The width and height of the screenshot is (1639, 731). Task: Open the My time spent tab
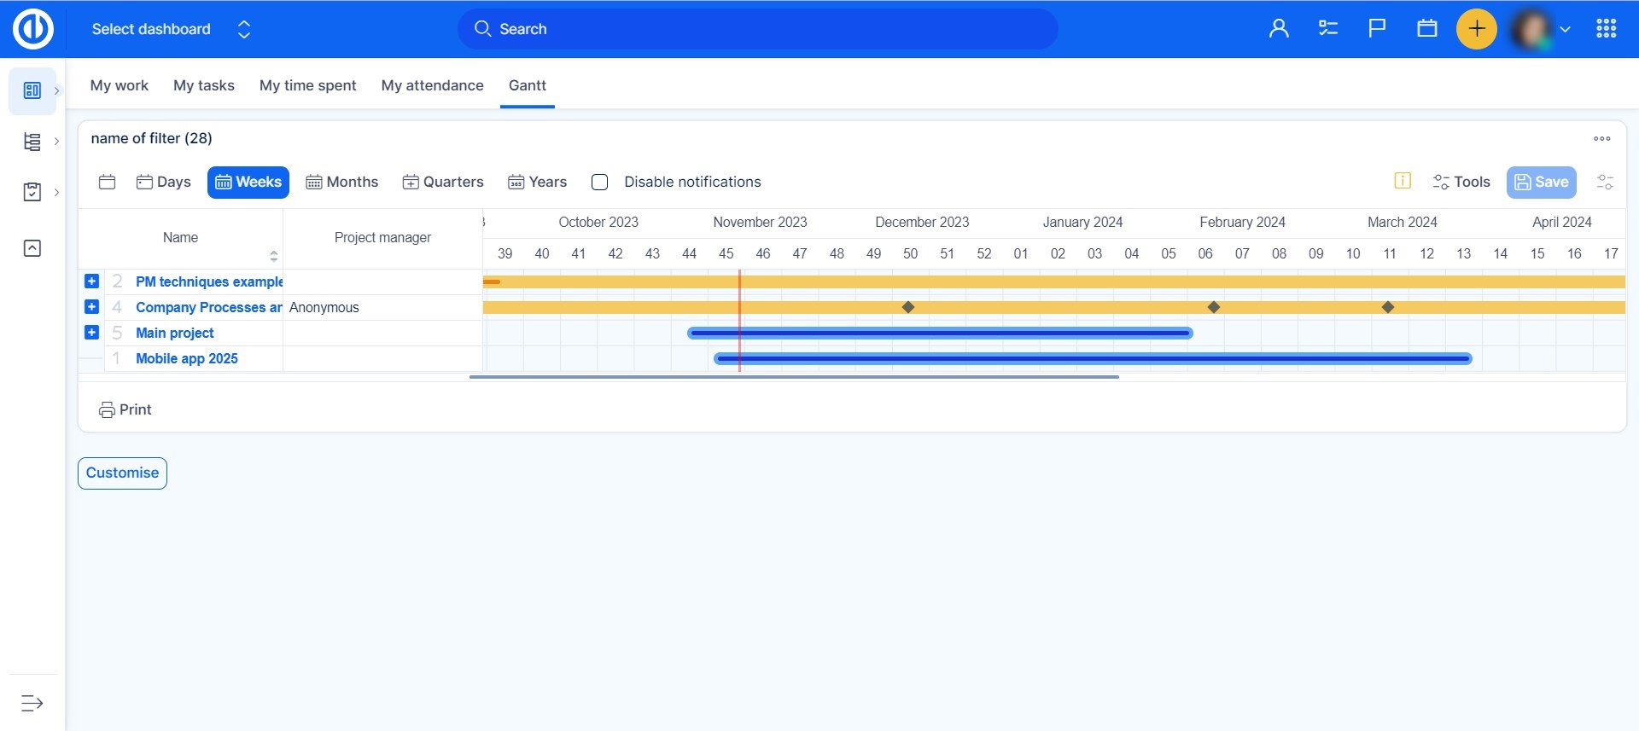tap(307, 85)
